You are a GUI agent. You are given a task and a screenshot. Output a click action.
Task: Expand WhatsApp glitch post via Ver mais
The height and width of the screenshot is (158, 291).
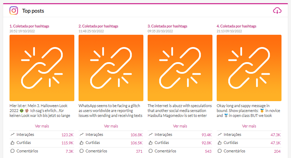(x=111, y=126)
